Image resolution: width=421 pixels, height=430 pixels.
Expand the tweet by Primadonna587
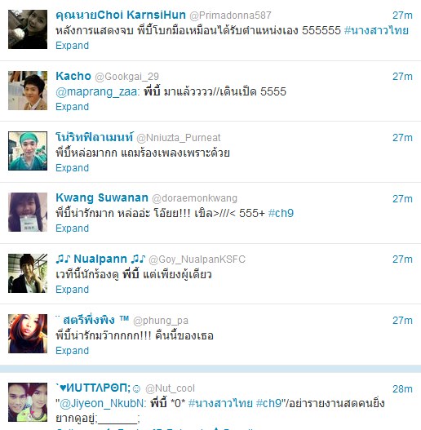(72, 46)
